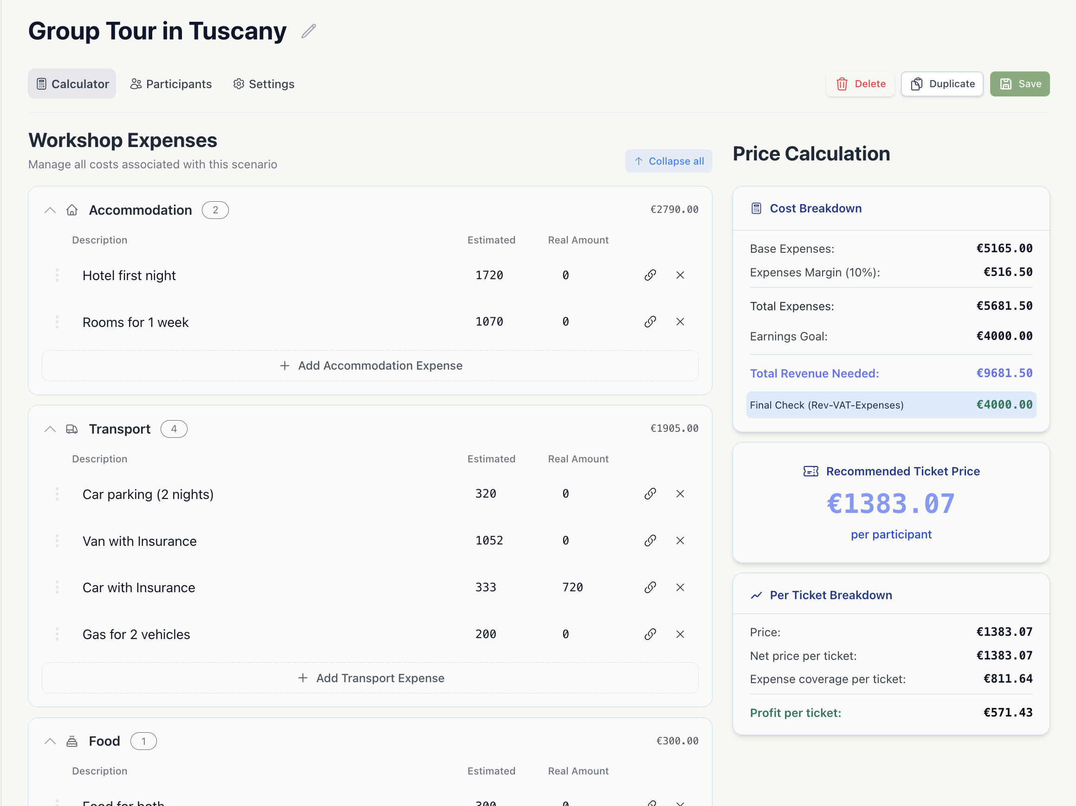Screen dimensions: 1076x806
Task: Click drag handle for Van with Insurance row
Action: point(57,540)
